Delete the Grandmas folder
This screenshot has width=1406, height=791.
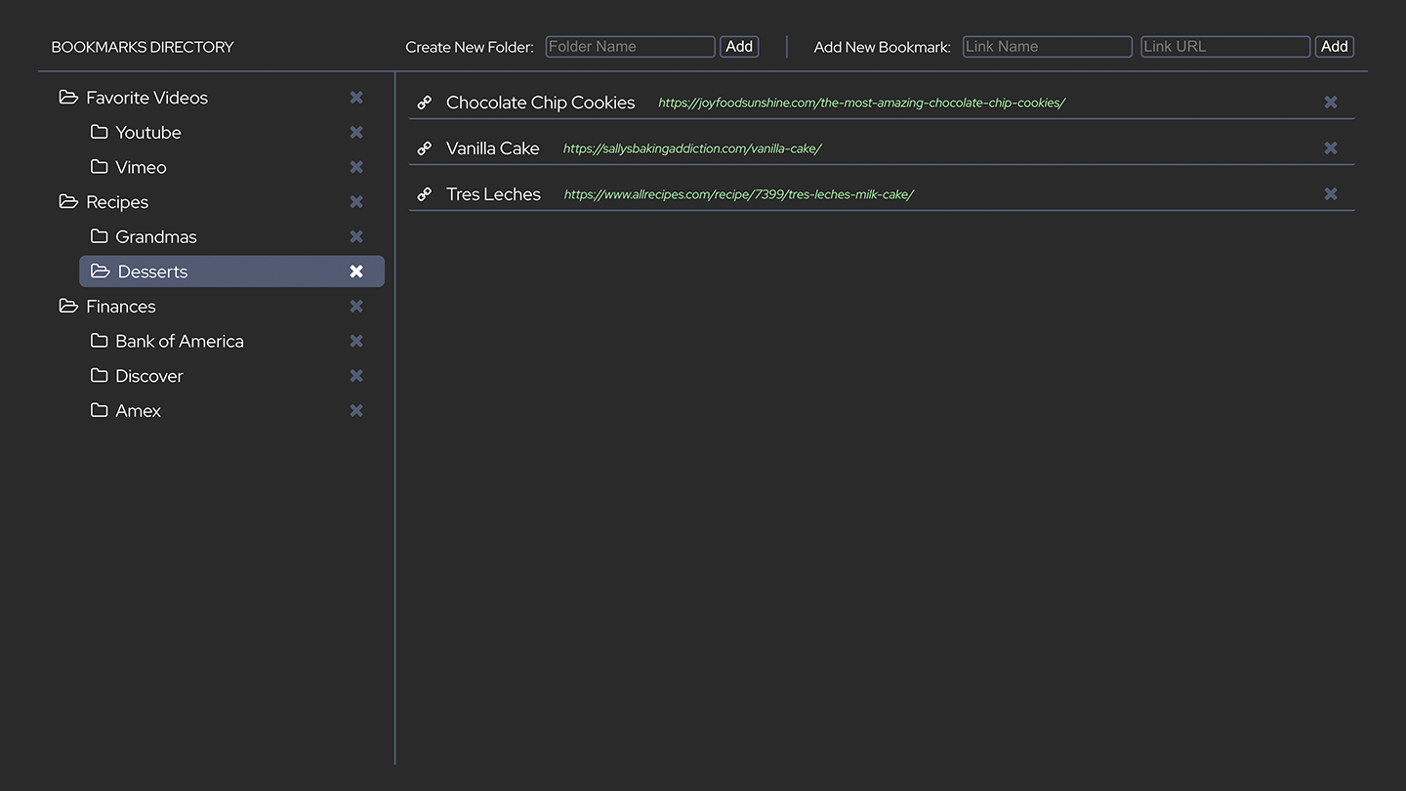click(x=356, y=236)
